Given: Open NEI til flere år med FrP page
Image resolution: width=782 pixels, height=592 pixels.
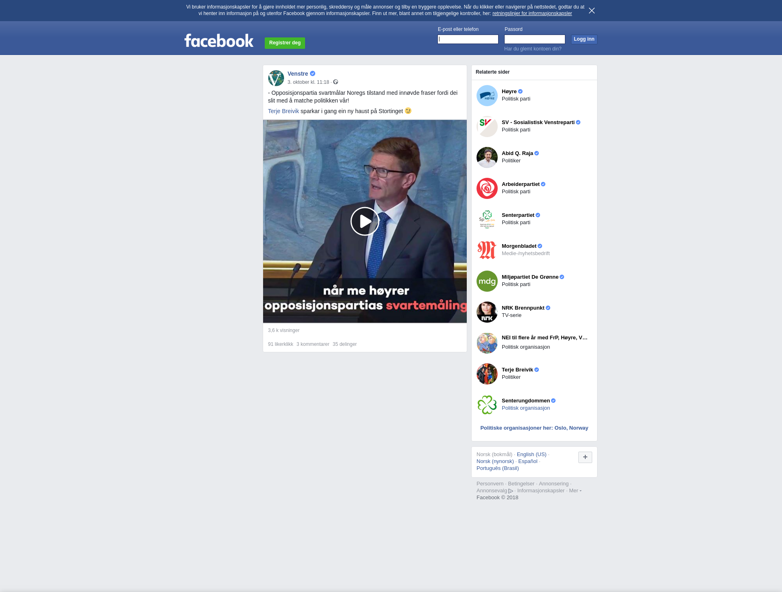Looking at the screenshot, I should tap(545, 338).
